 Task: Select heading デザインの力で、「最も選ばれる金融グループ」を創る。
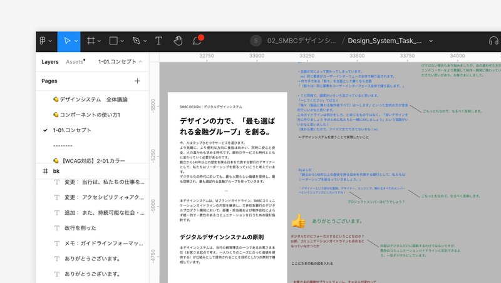227,126
